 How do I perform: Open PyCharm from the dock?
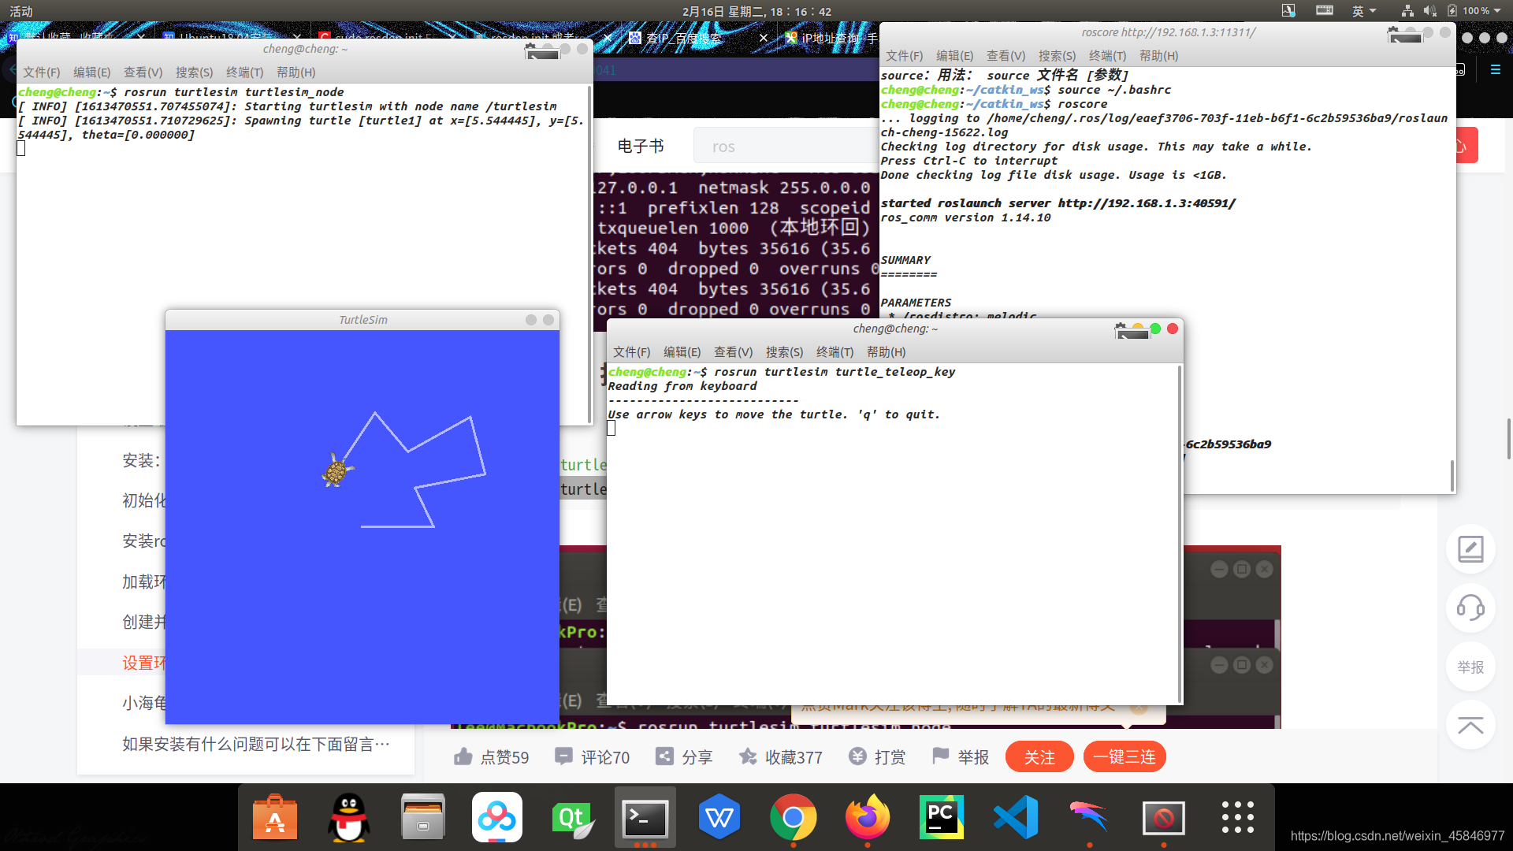click(941, 817)
